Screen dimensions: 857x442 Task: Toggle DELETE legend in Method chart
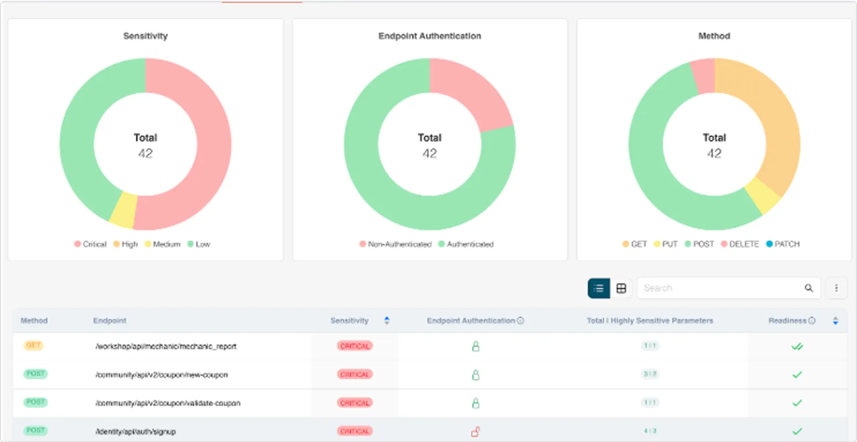click(x=740, y=244)
